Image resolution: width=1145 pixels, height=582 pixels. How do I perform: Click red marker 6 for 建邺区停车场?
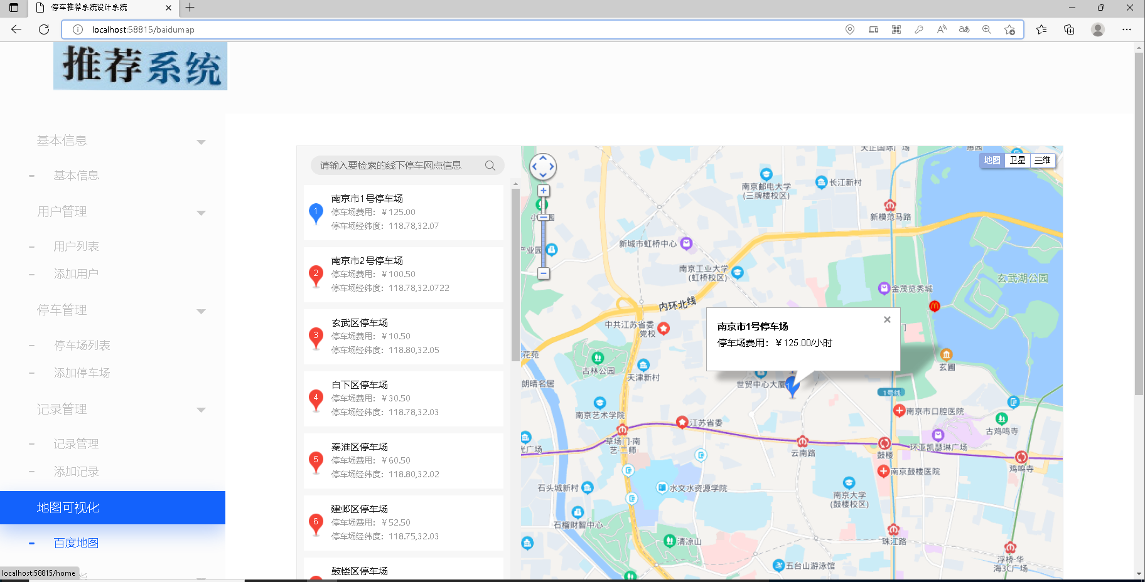coord(316,524)
